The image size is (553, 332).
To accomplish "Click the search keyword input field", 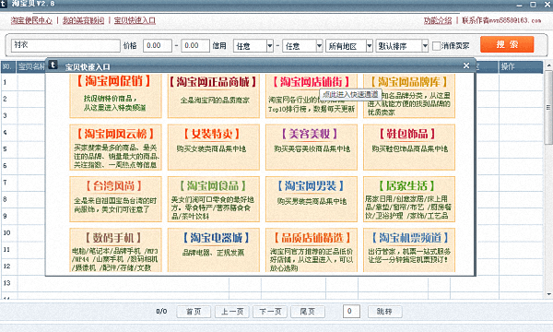I will [65, 45].
